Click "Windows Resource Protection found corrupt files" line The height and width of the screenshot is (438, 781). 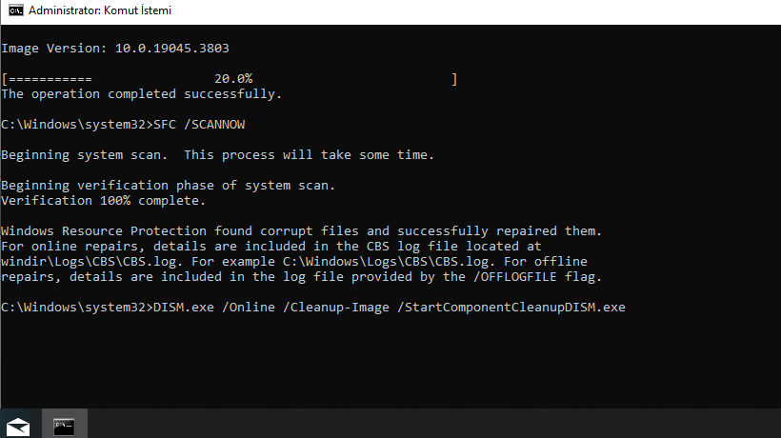301,231
